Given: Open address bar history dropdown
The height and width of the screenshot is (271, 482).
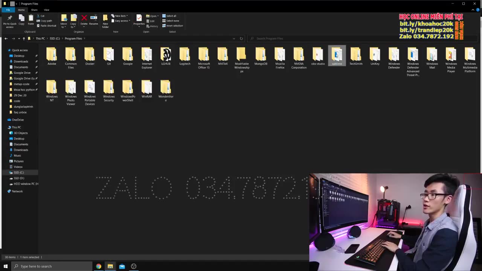Looking at the screenshot, I should click(x=234, y=38).
